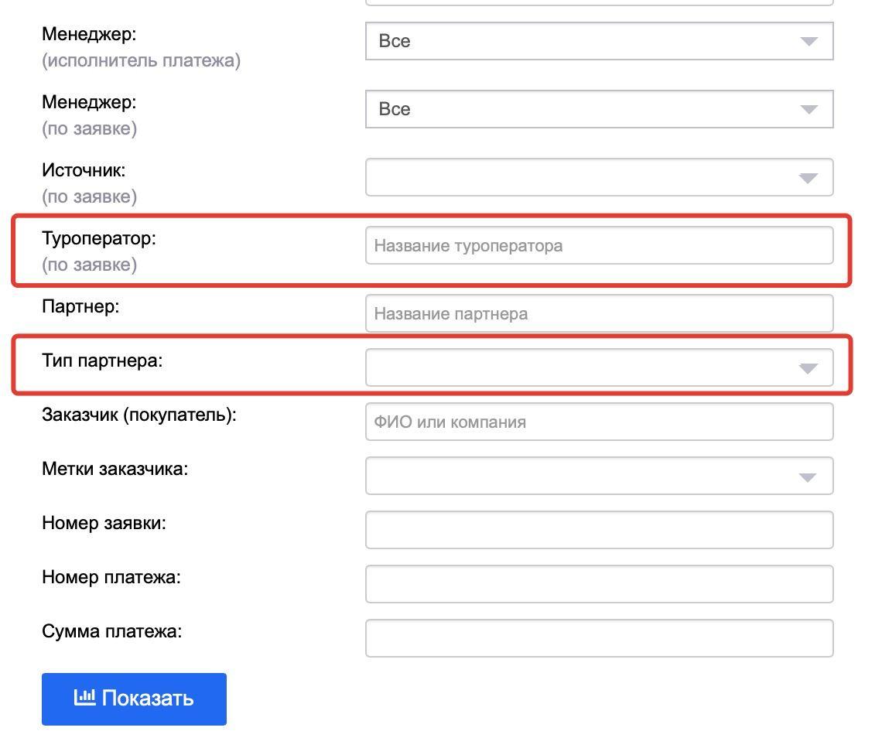Click the Сумма платежа input field

pos(598,638)
